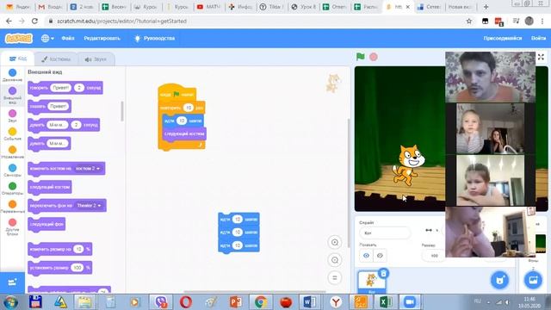Open Word from the taskbar
Image resolution: width=551 pixels, height=310 pixels.
[x=310, y=302]
